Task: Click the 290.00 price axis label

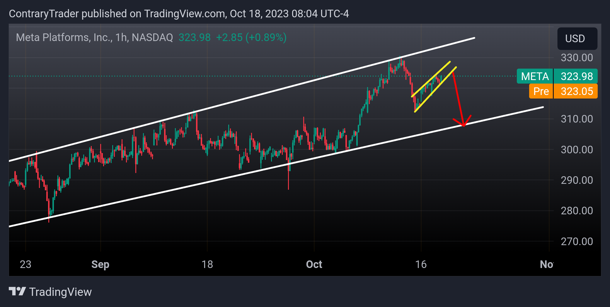Action: click(x=577, y=180)
